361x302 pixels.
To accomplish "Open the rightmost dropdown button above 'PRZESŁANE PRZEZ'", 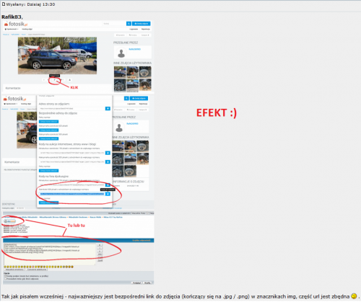I will pos(145,35).
